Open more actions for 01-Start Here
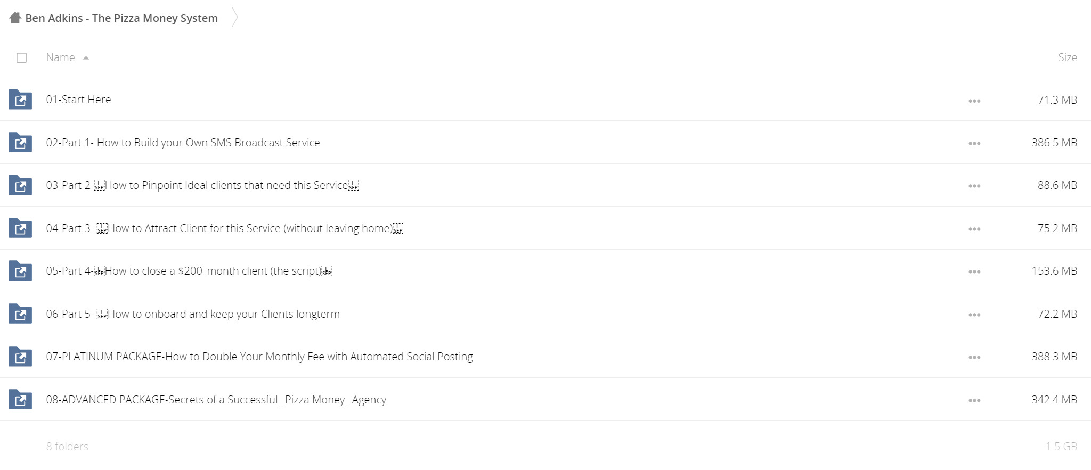The width and height of the screenshot is (1091, 470). [974, 101]
